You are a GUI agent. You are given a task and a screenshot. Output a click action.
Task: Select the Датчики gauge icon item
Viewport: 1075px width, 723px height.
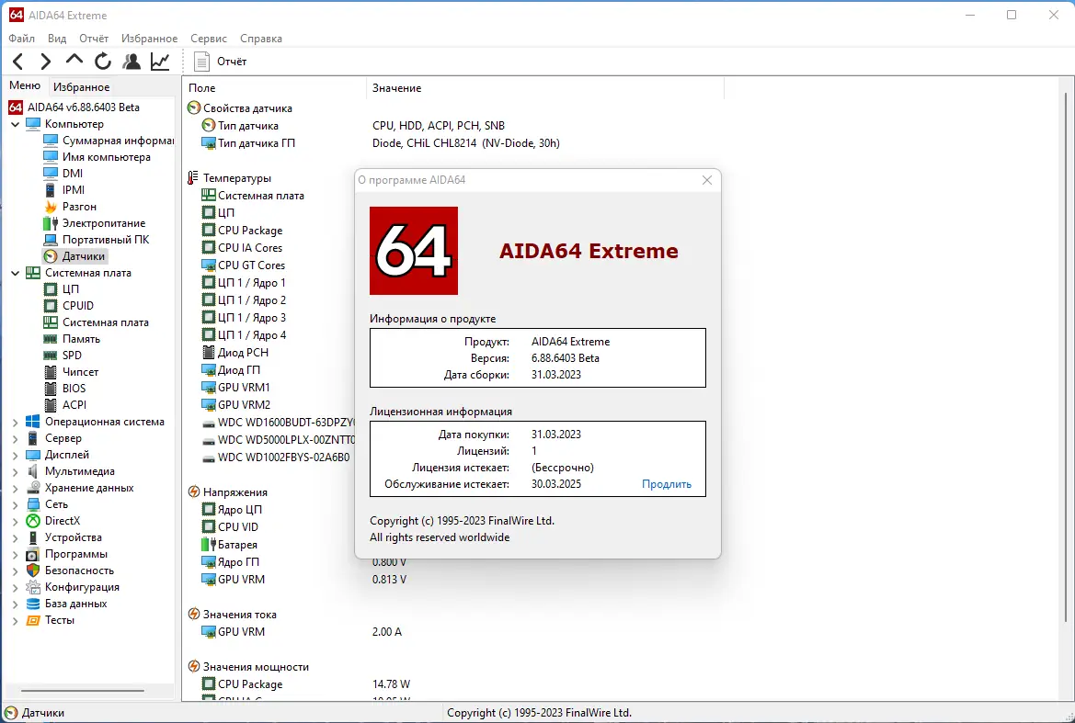(x=51, y=256)
